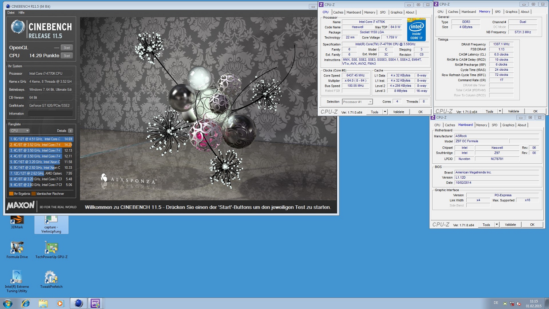Click Validate in the CPU-Z Memory window
Screen dimensions: 549x309
click(513, 111)
